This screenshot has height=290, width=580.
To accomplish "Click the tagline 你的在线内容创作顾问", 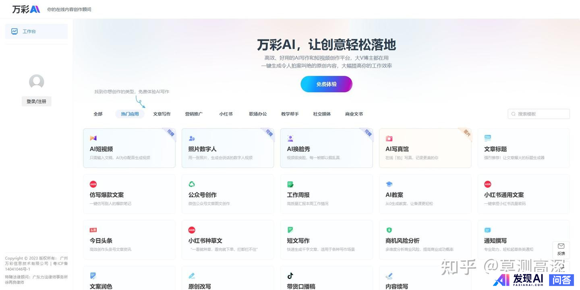I will click(69, 9).
